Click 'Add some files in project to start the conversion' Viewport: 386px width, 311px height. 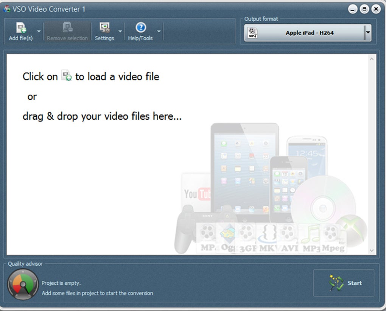click(x=97, y=293)
